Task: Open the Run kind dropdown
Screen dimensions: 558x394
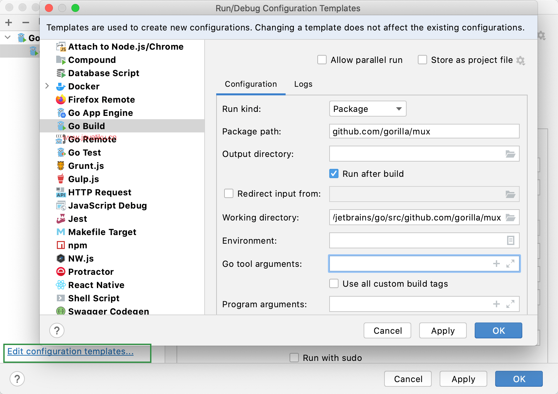Action: coord(368,109)
